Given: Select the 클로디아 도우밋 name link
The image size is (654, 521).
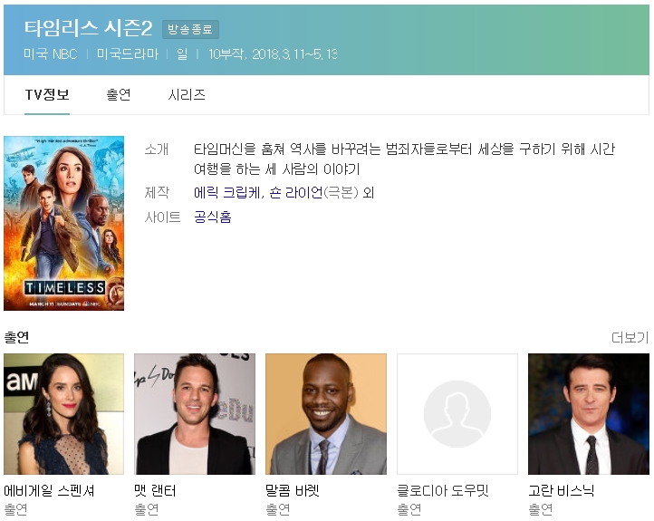Looking at the screenshot, I should pos(443,491).
